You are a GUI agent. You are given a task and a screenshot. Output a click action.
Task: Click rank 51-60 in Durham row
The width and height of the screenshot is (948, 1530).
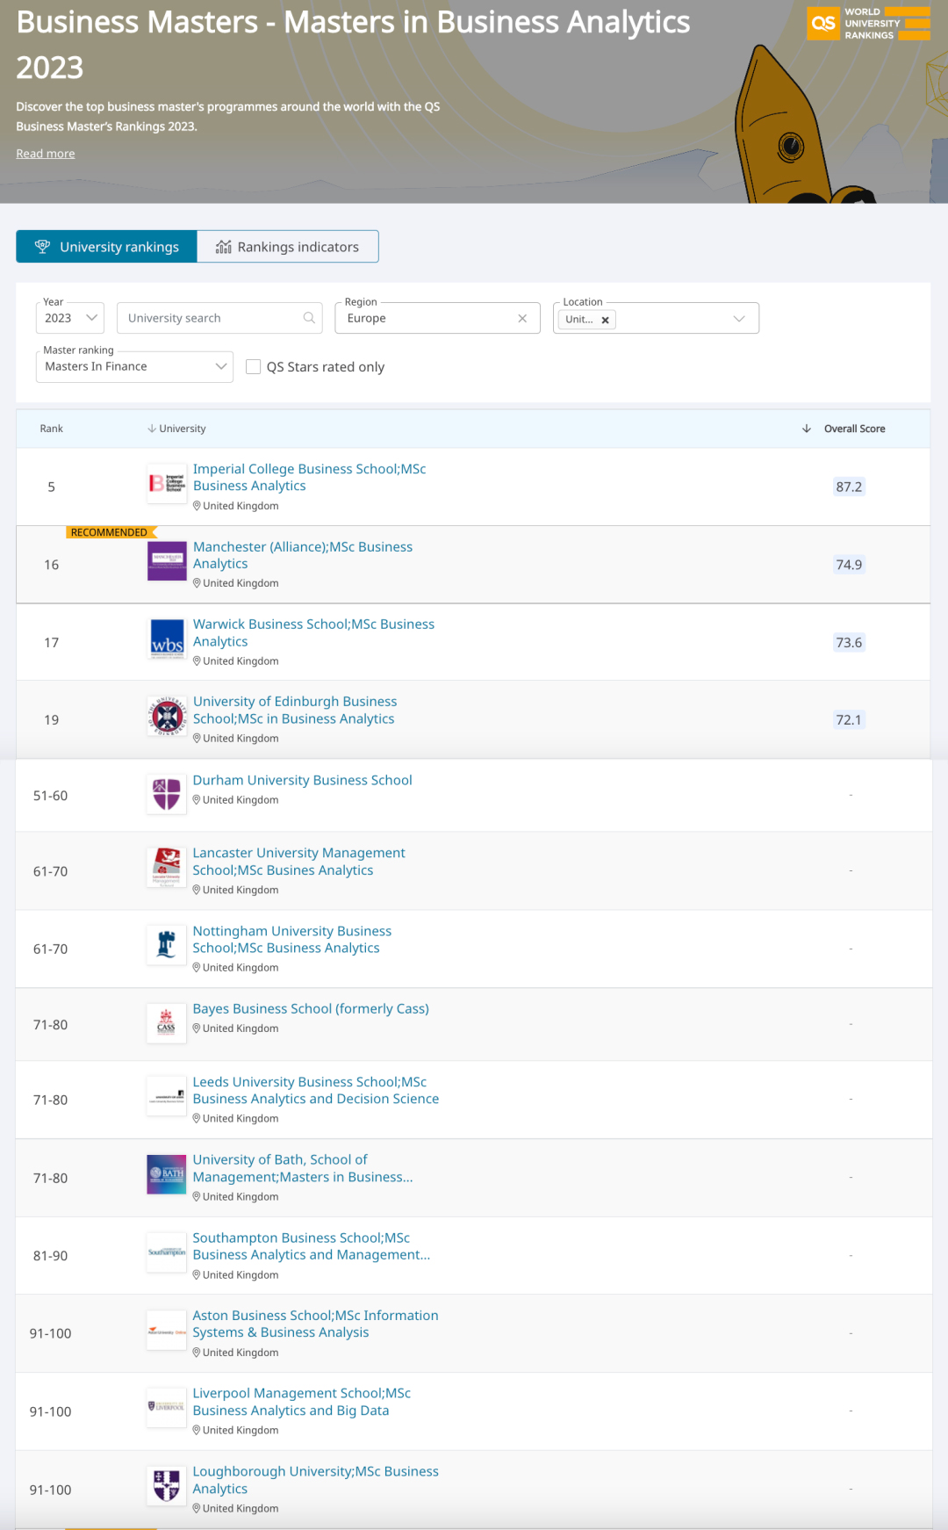pos(50,796)
